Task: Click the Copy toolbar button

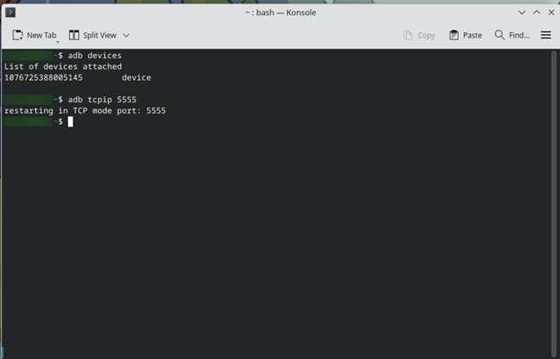Action: pyautogui.click(x=419, y=35)
